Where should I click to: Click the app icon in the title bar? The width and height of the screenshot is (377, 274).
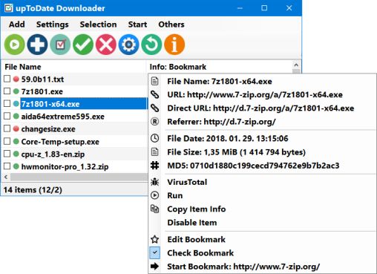9,8
